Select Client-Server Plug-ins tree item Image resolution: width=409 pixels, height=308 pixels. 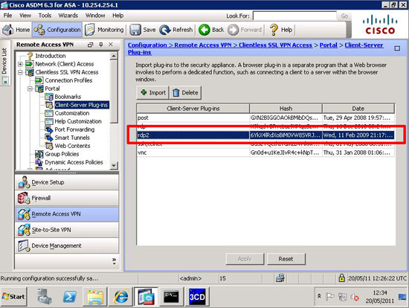point(81,105)
